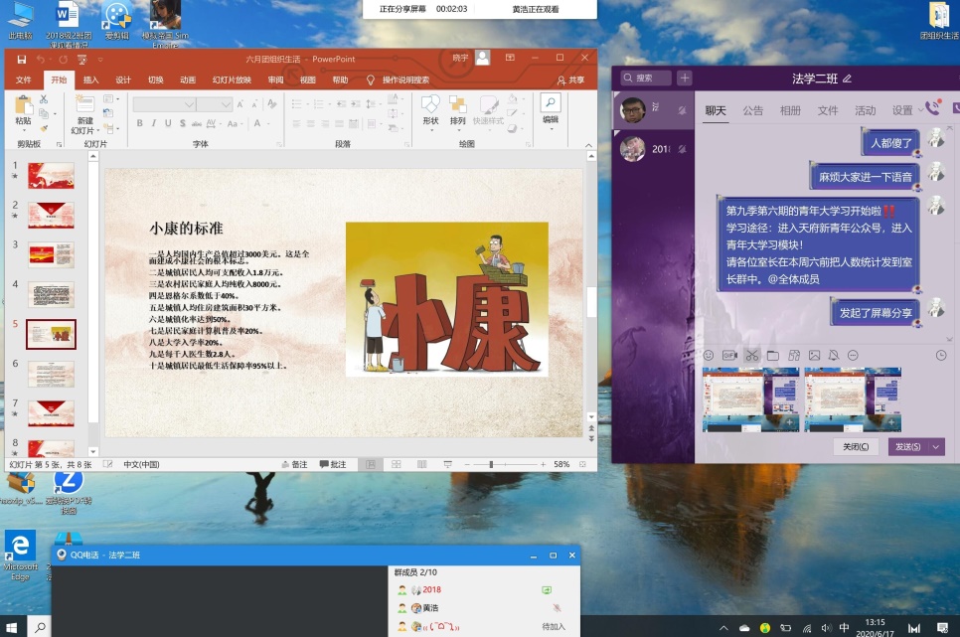Click the 操作说明搜索 lightbulb search

398,80
